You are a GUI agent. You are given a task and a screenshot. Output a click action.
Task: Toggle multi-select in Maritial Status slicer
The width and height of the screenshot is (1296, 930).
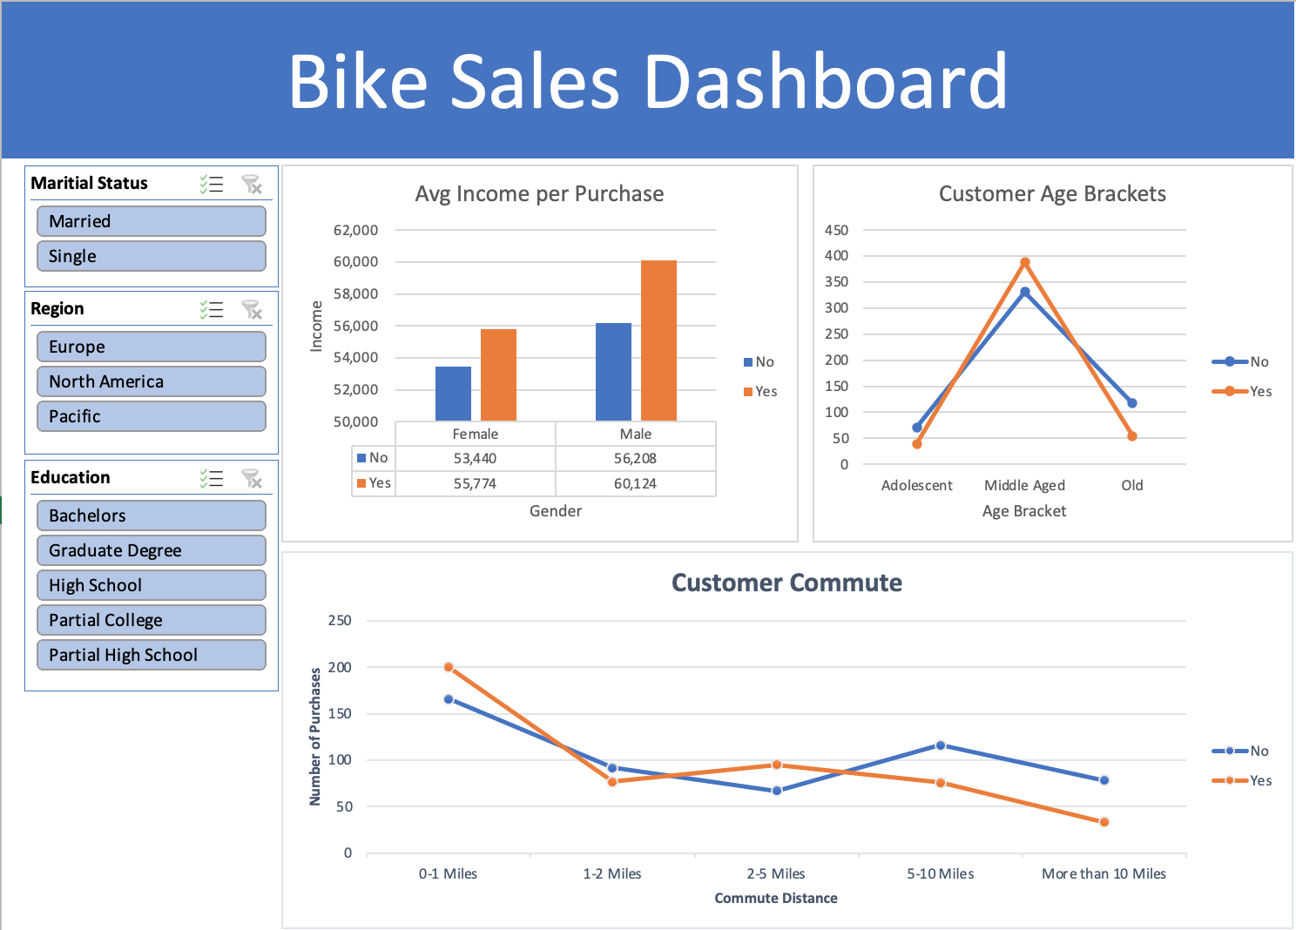(x=212, y=184)
